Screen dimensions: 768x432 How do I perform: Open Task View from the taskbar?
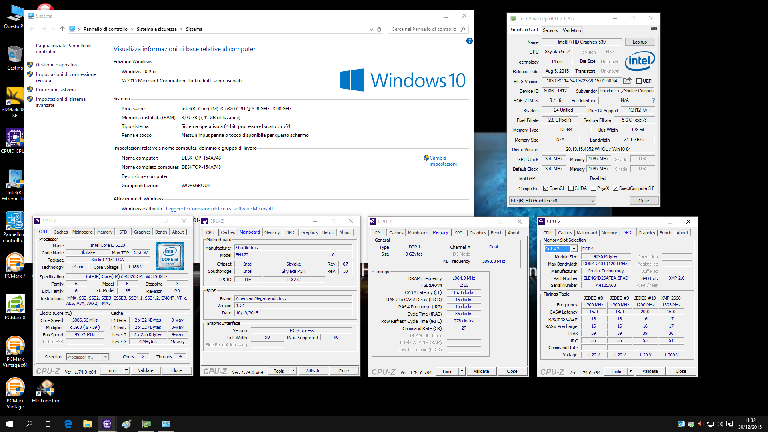48,424
